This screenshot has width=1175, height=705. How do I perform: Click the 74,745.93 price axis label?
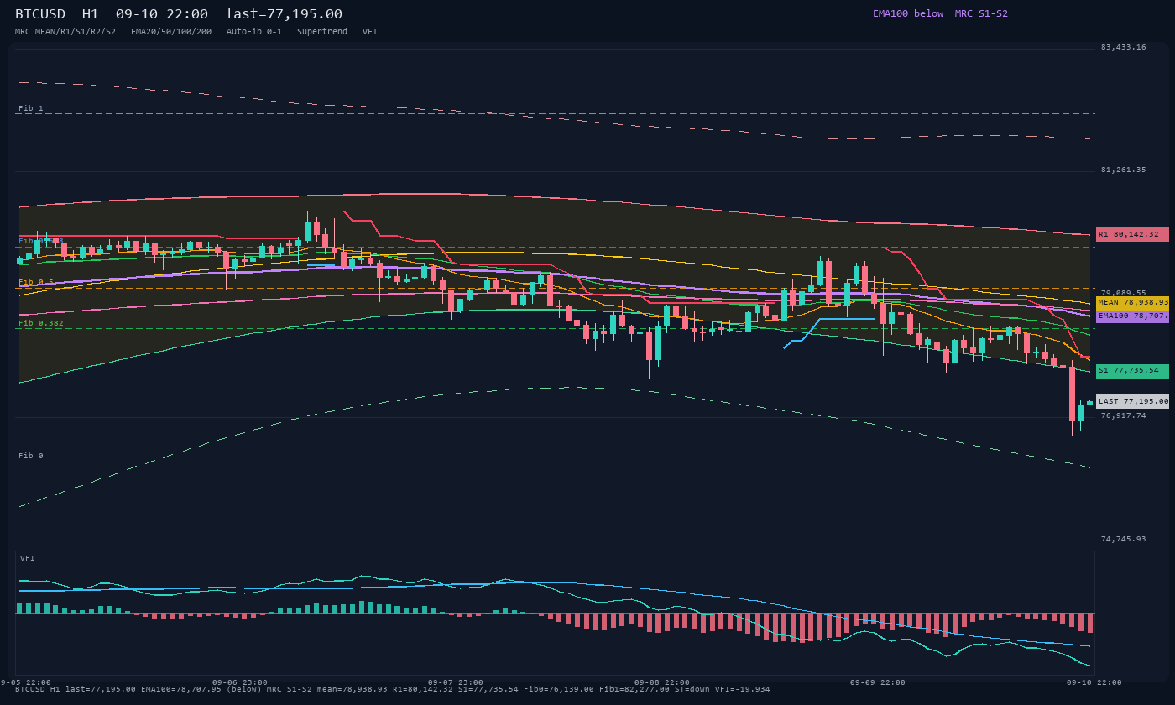(x=1123, y=539)
